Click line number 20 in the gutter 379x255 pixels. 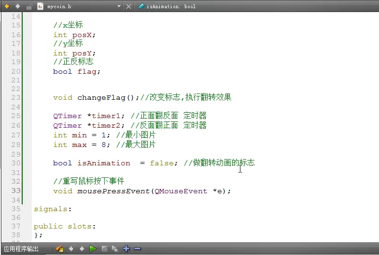(16, 71)
